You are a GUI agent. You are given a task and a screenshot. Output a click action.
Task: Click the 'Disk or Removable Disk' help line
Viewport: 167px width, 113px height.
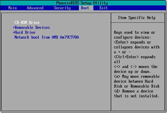tap(137, 86)
